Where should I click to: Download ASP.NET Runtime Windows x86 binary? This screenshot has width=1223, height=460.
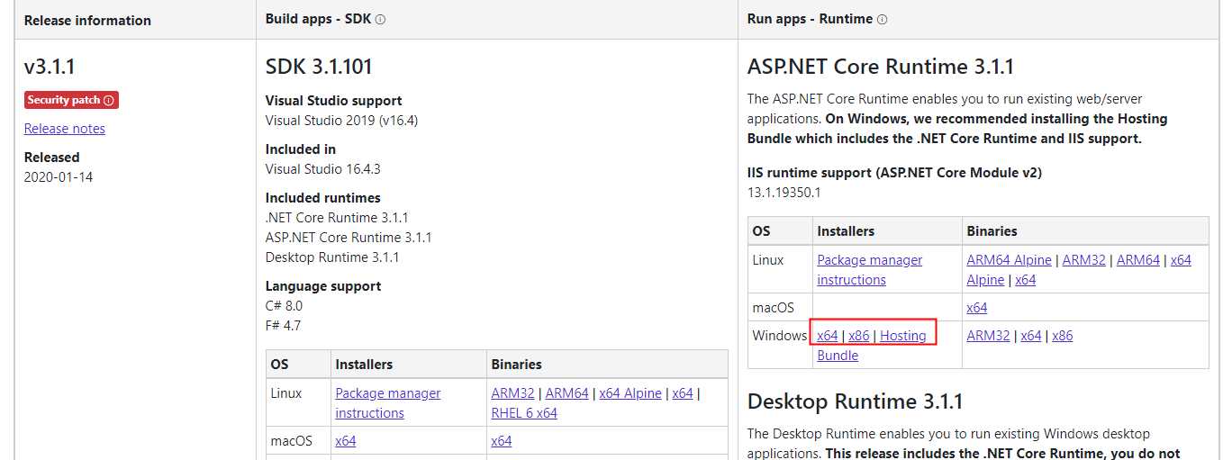pos(1062,336)
